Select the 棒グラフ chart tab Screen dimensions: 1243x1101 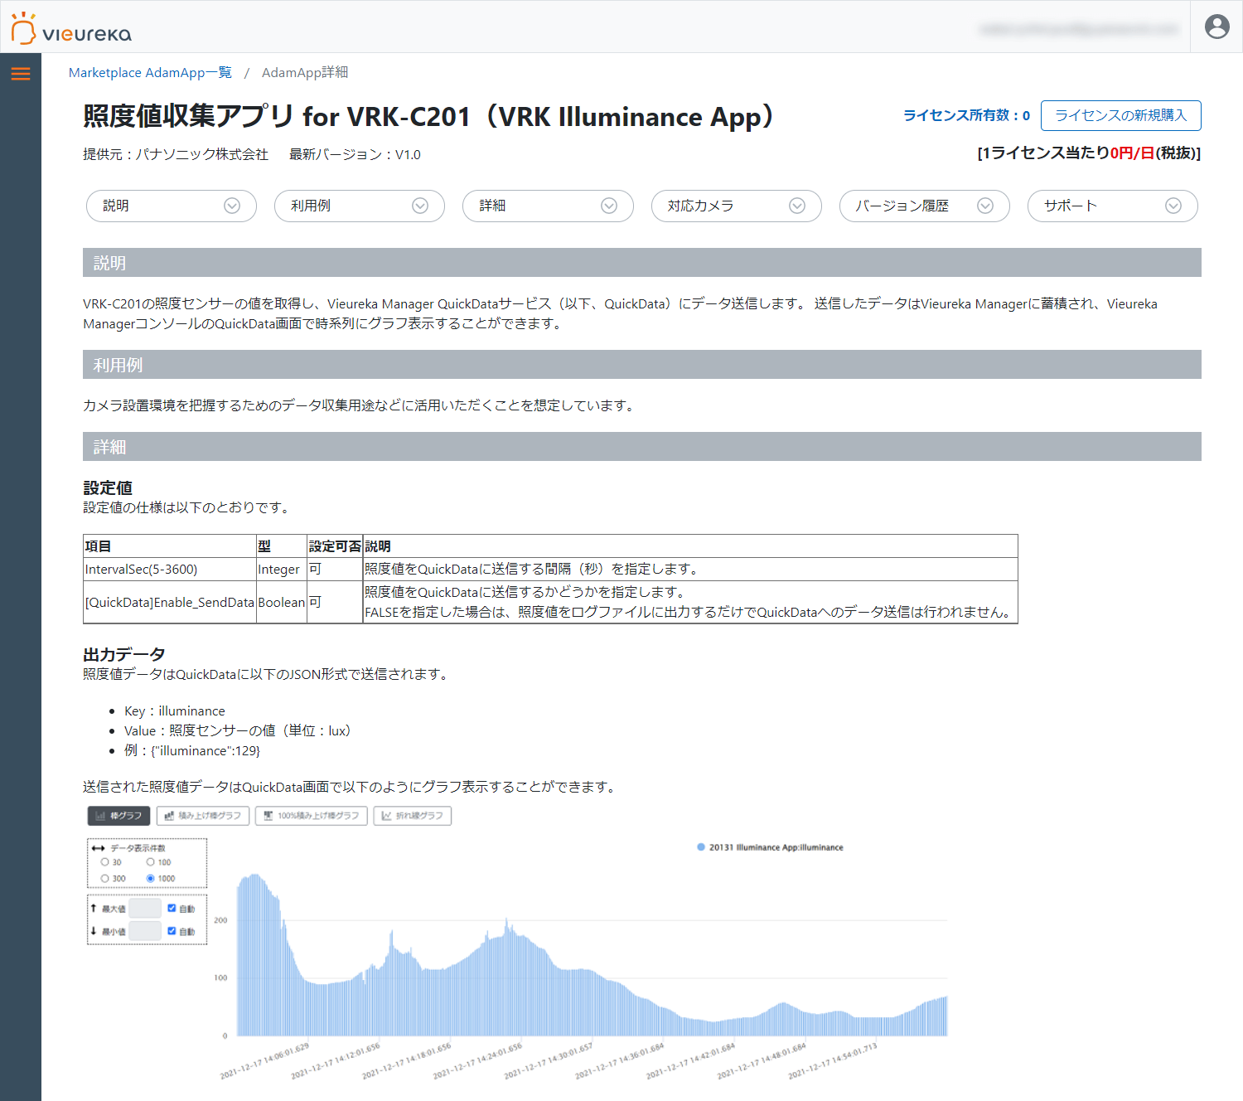(x=119, y=816)
